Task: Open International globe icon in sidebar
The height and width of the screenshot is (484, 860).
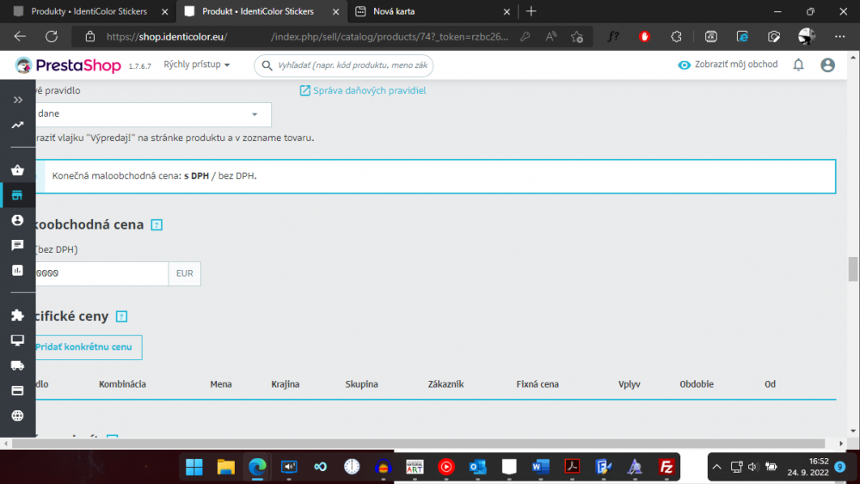Action: tap(17, 415)
